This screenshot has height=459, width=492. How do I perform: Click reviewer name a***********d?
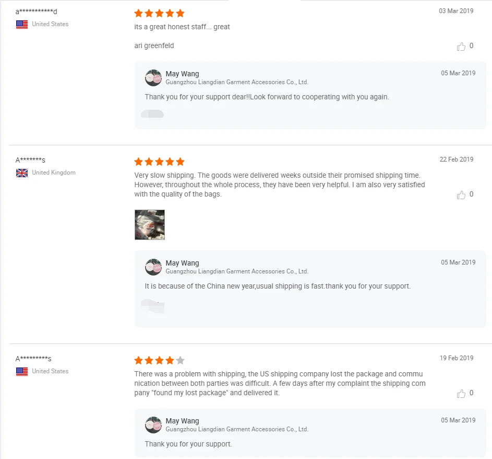36,12
